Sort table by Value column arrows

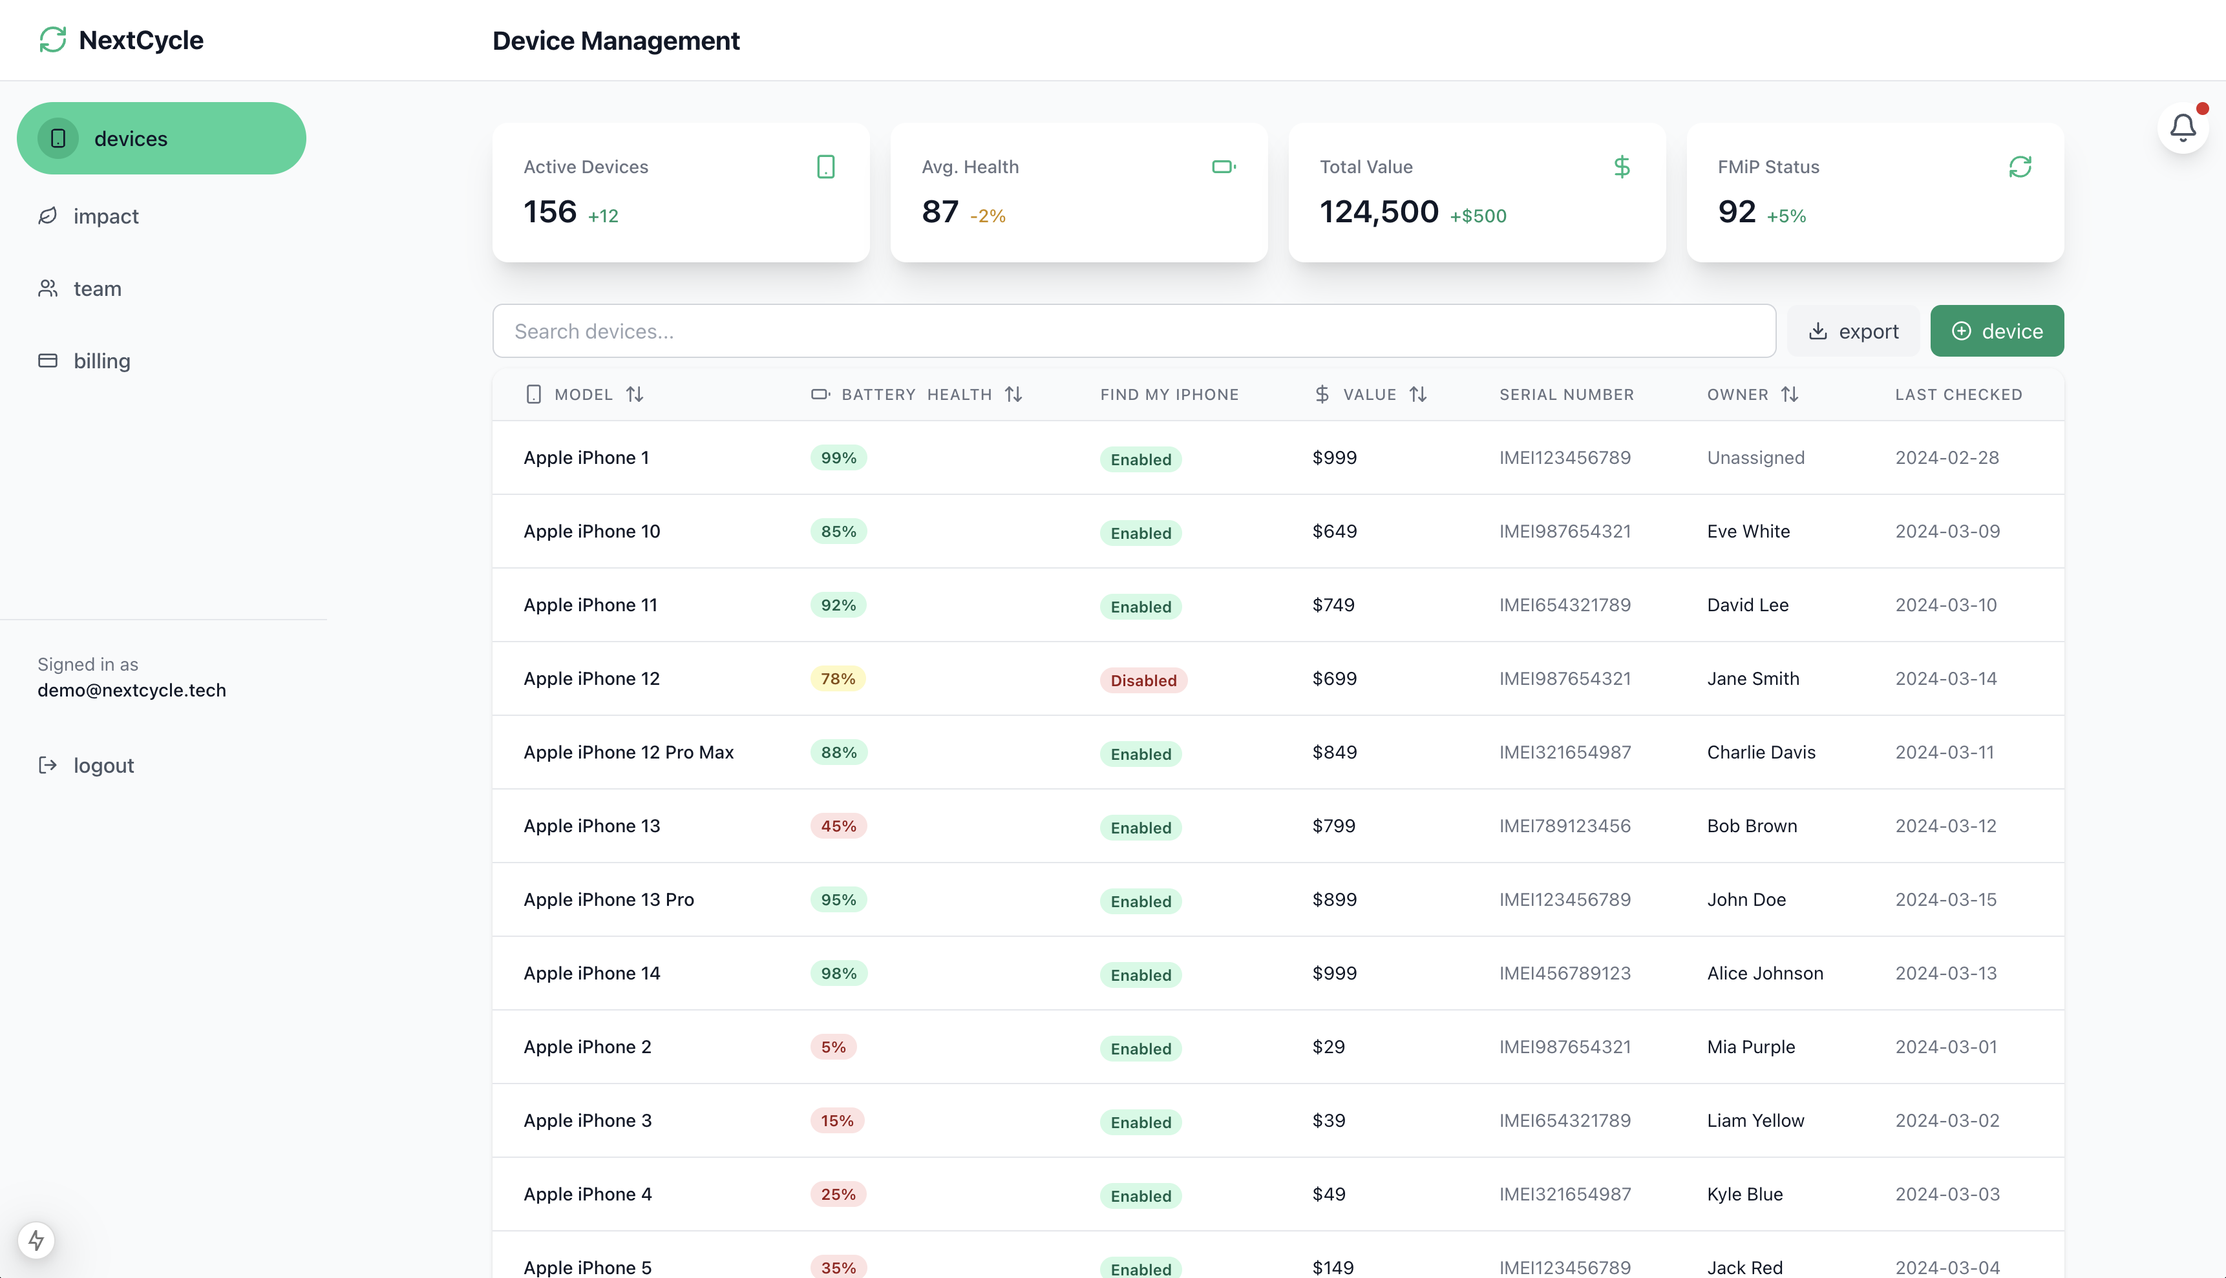[1418, 394]
